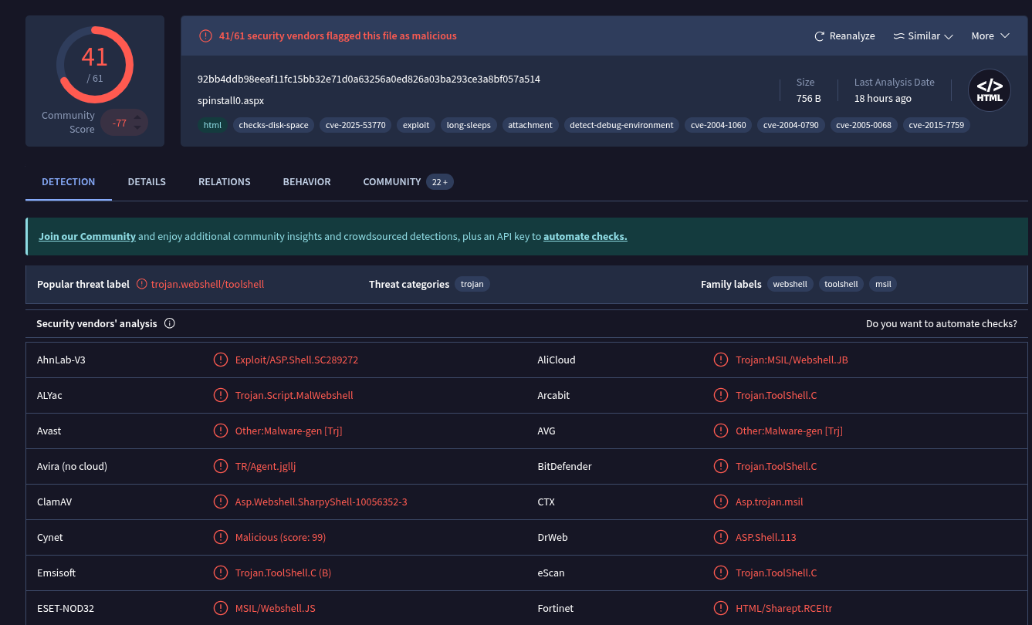This screenshot has width=1032, height=625.
Task: Click the HTML file type icon
Action: (x=990, y=90)
